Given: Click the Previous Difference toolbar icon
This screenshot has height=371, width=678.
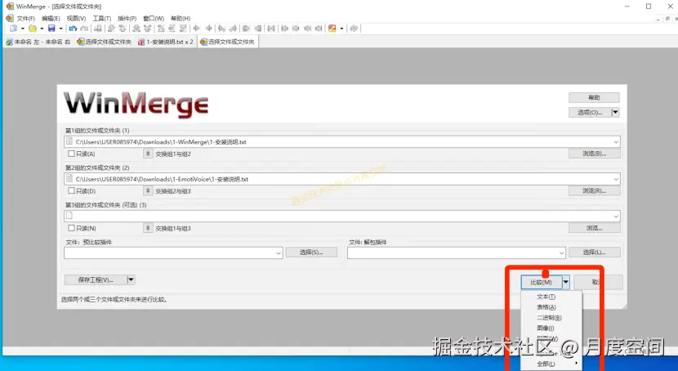Looking at the screenshot, I should (123, 29).
